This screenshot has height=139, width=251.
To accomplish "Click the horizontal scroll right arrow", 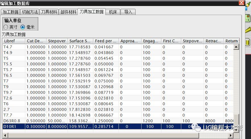I will pos(231,136).
